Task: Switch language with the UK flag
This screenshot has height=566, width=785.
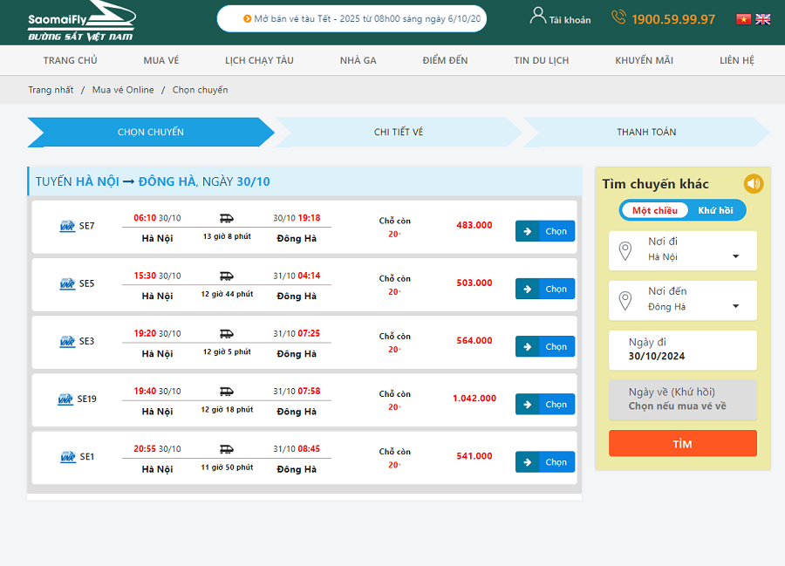Action: pos(763,19)
